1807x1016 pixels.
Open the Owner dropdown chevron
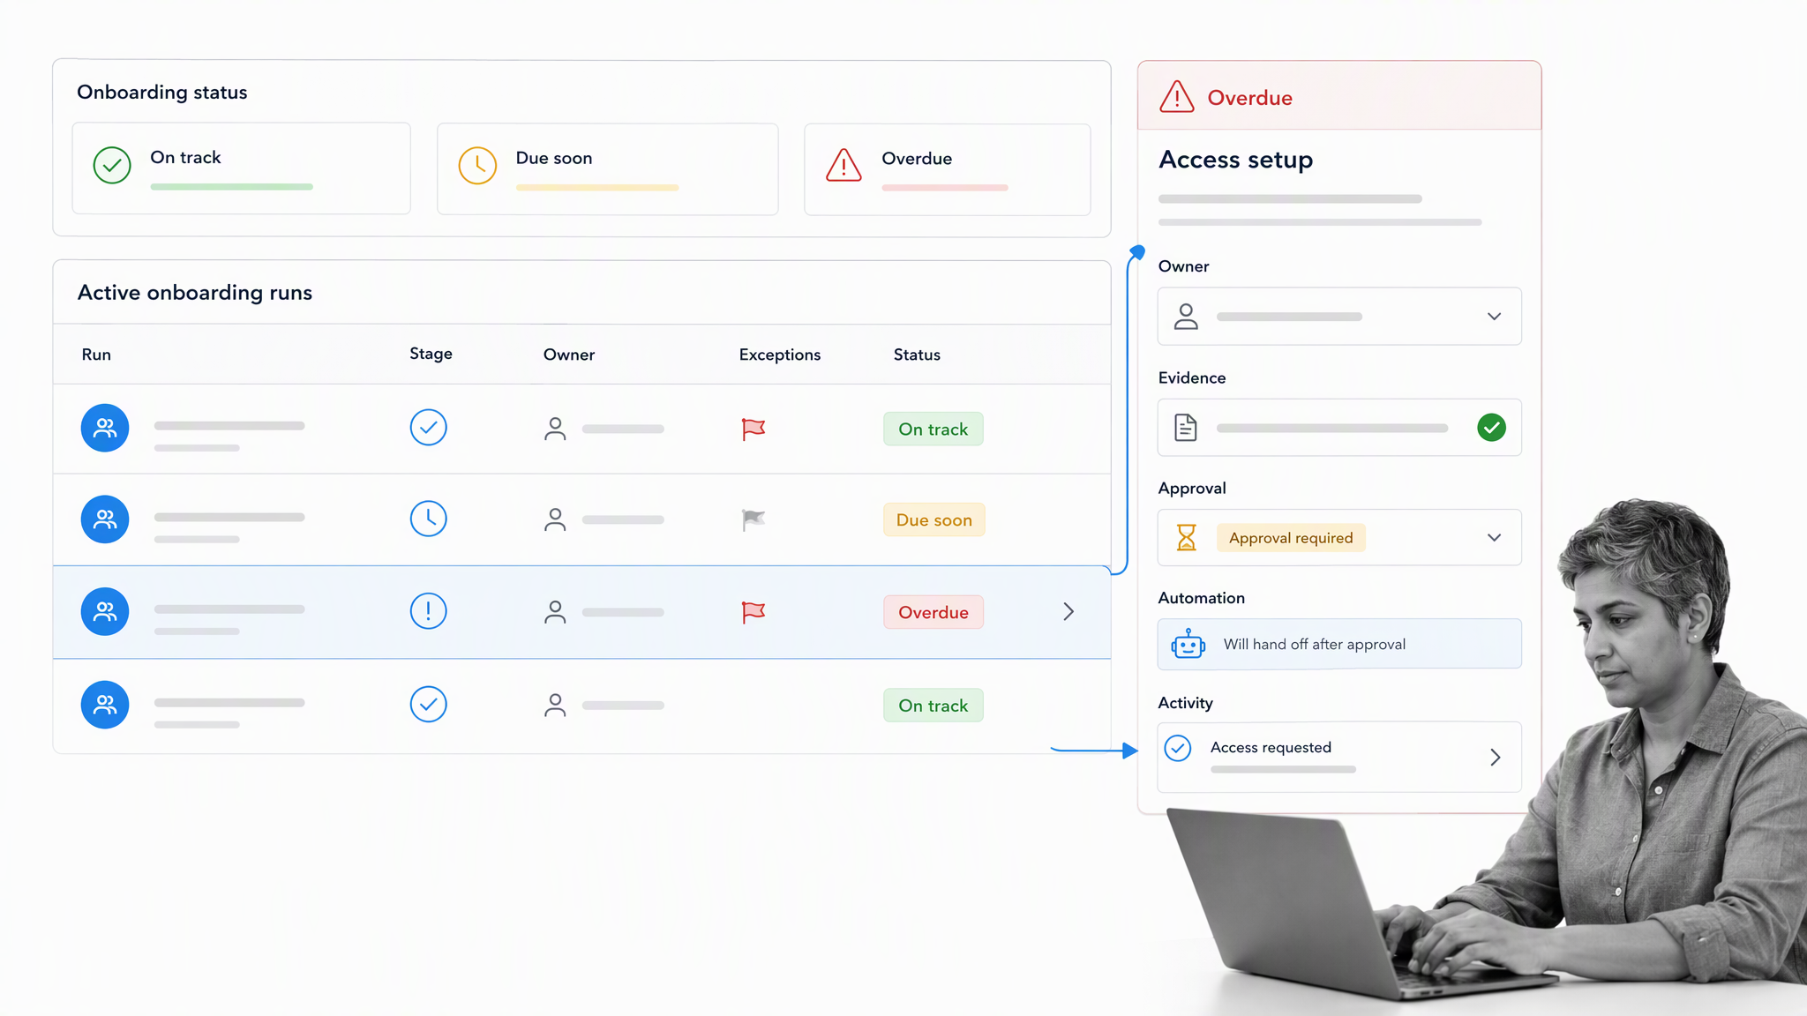(x=1494, y=317)
